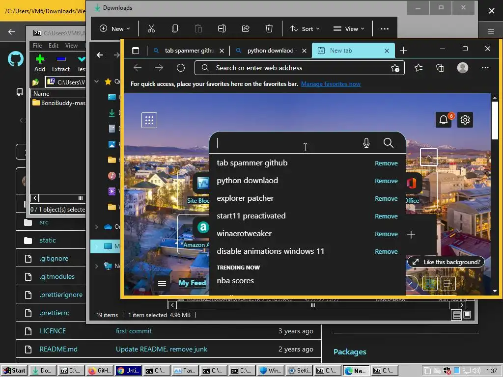Switch to the 'python downlaod' browser tab
Viewport: 503px width, 377px height.
click(270, 51)
